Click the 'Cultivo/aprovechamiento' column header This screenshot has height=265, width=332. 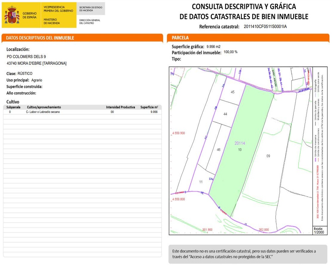[x=44, y=107]
